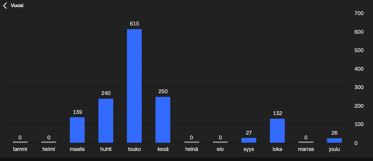The height and width of the screenshot is (161, 373).
Task: Select the maalis bar showing 139
Action: (77, 130)
